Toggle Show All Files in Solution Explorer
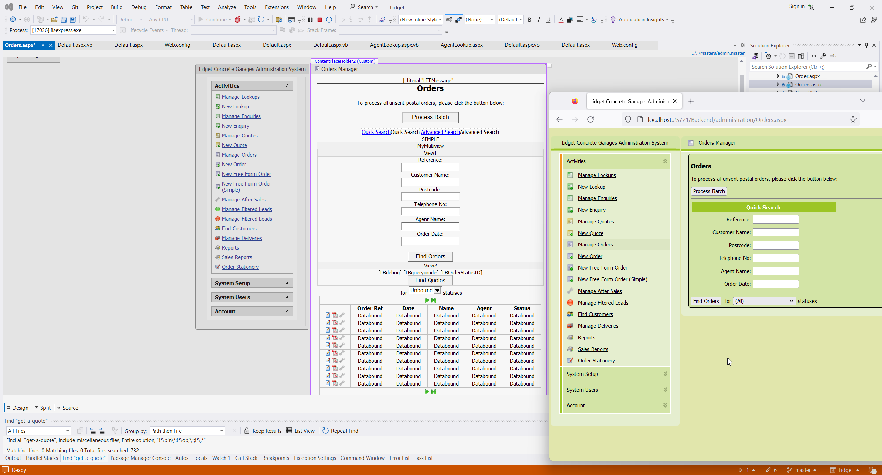The width and height of the screenshot is (882, 475). 801,56
